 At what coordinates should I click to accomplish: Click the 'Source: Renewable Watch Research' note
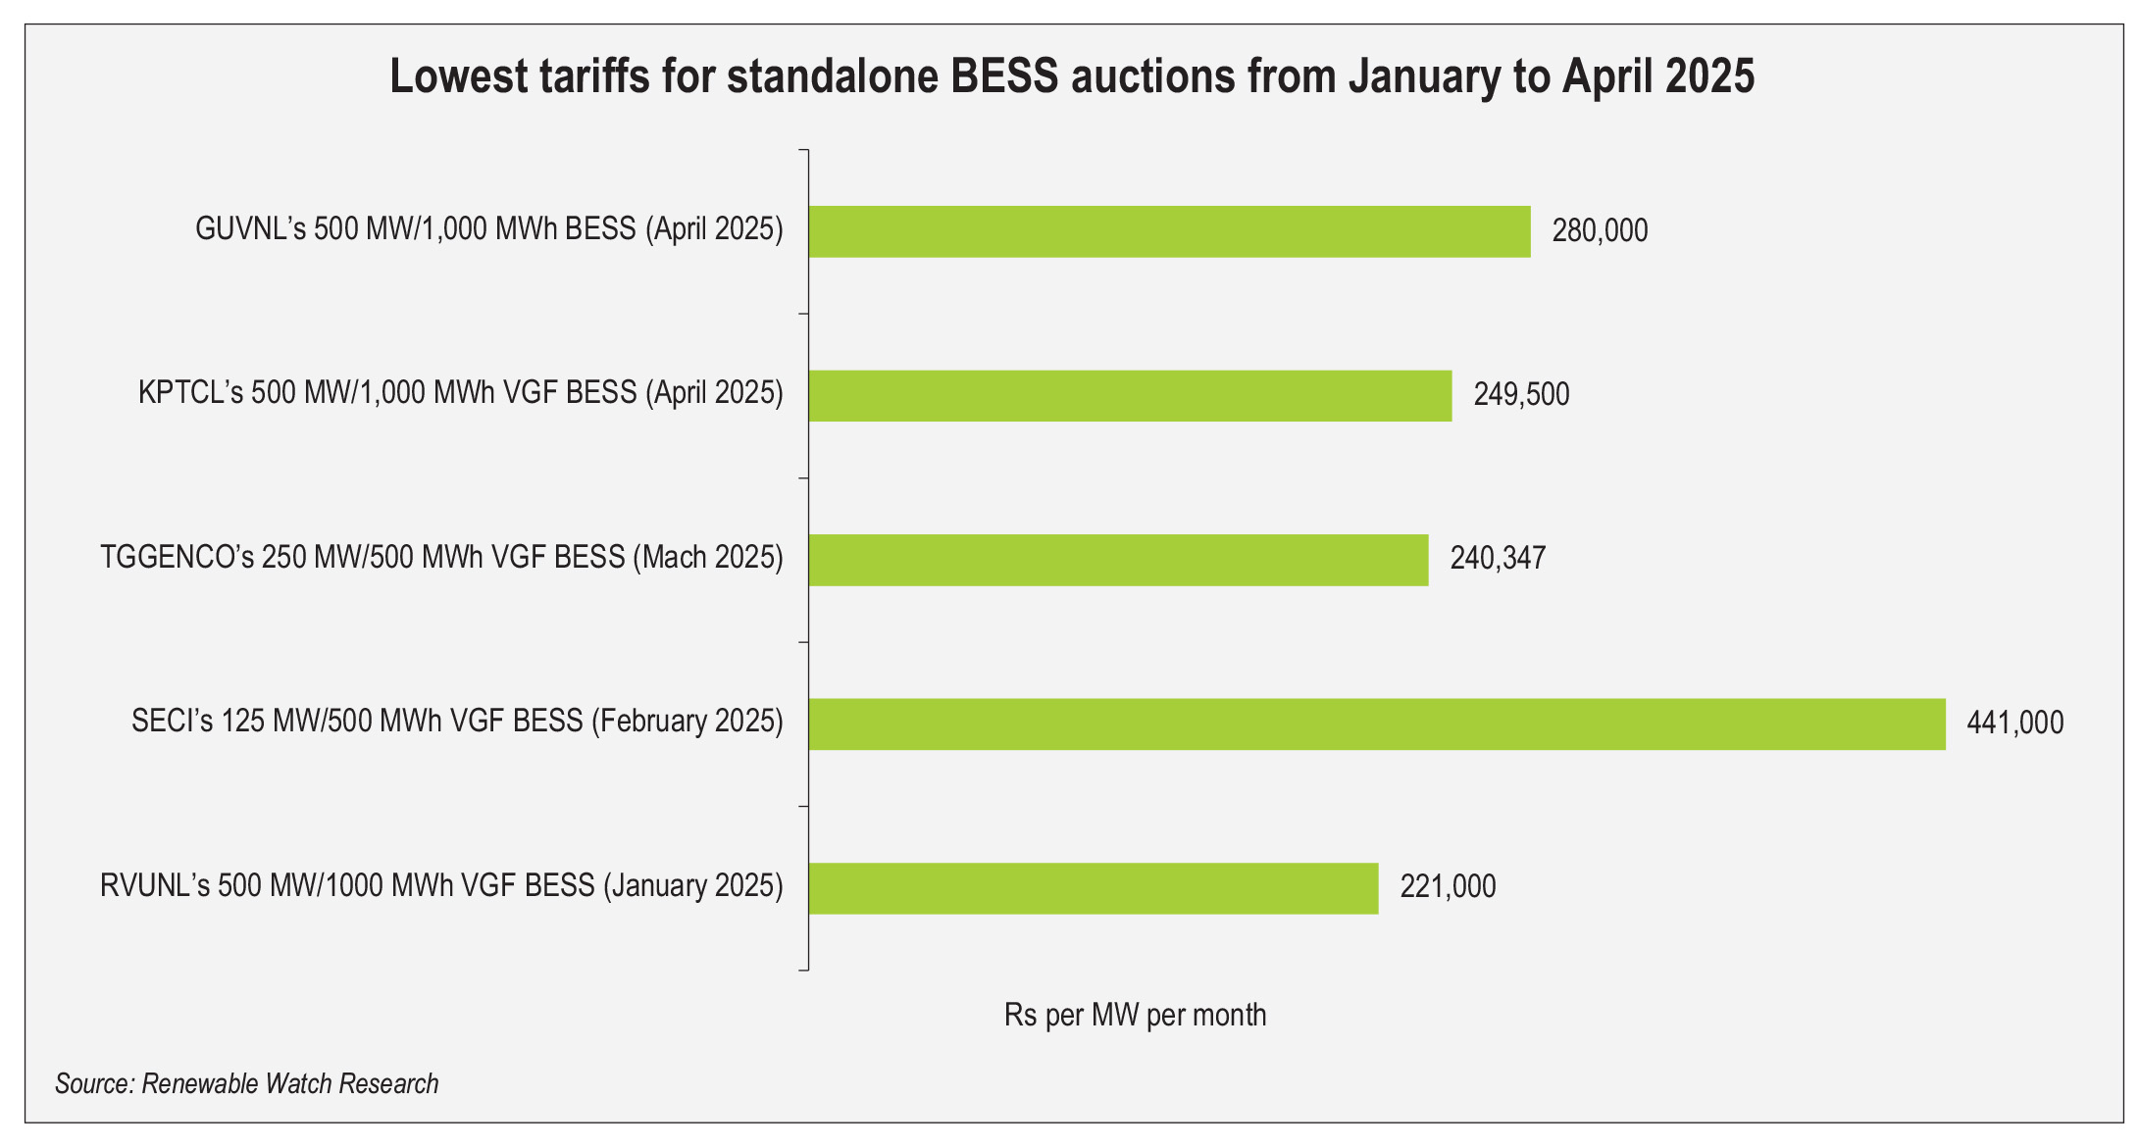pos(247,1083)
